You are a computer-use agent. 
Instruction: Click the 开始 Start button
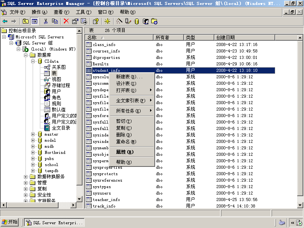pos(10,222)
